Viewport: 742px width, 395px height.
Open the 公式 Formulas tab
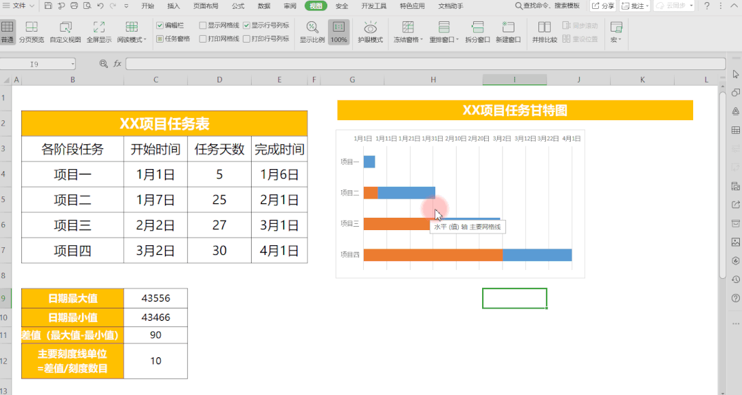(238, 6)
